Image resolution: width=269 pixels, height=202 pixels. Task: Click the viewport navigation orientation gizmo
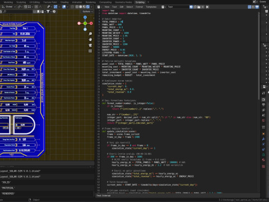point(85,23)
